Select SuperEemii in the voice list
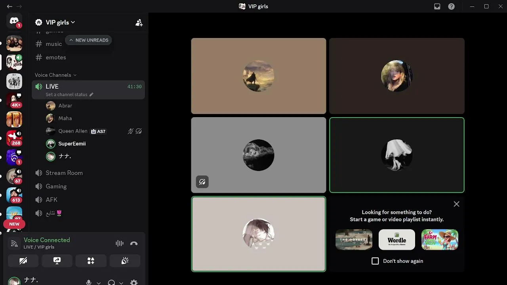507x285 pixels. [x=94, y=144]
